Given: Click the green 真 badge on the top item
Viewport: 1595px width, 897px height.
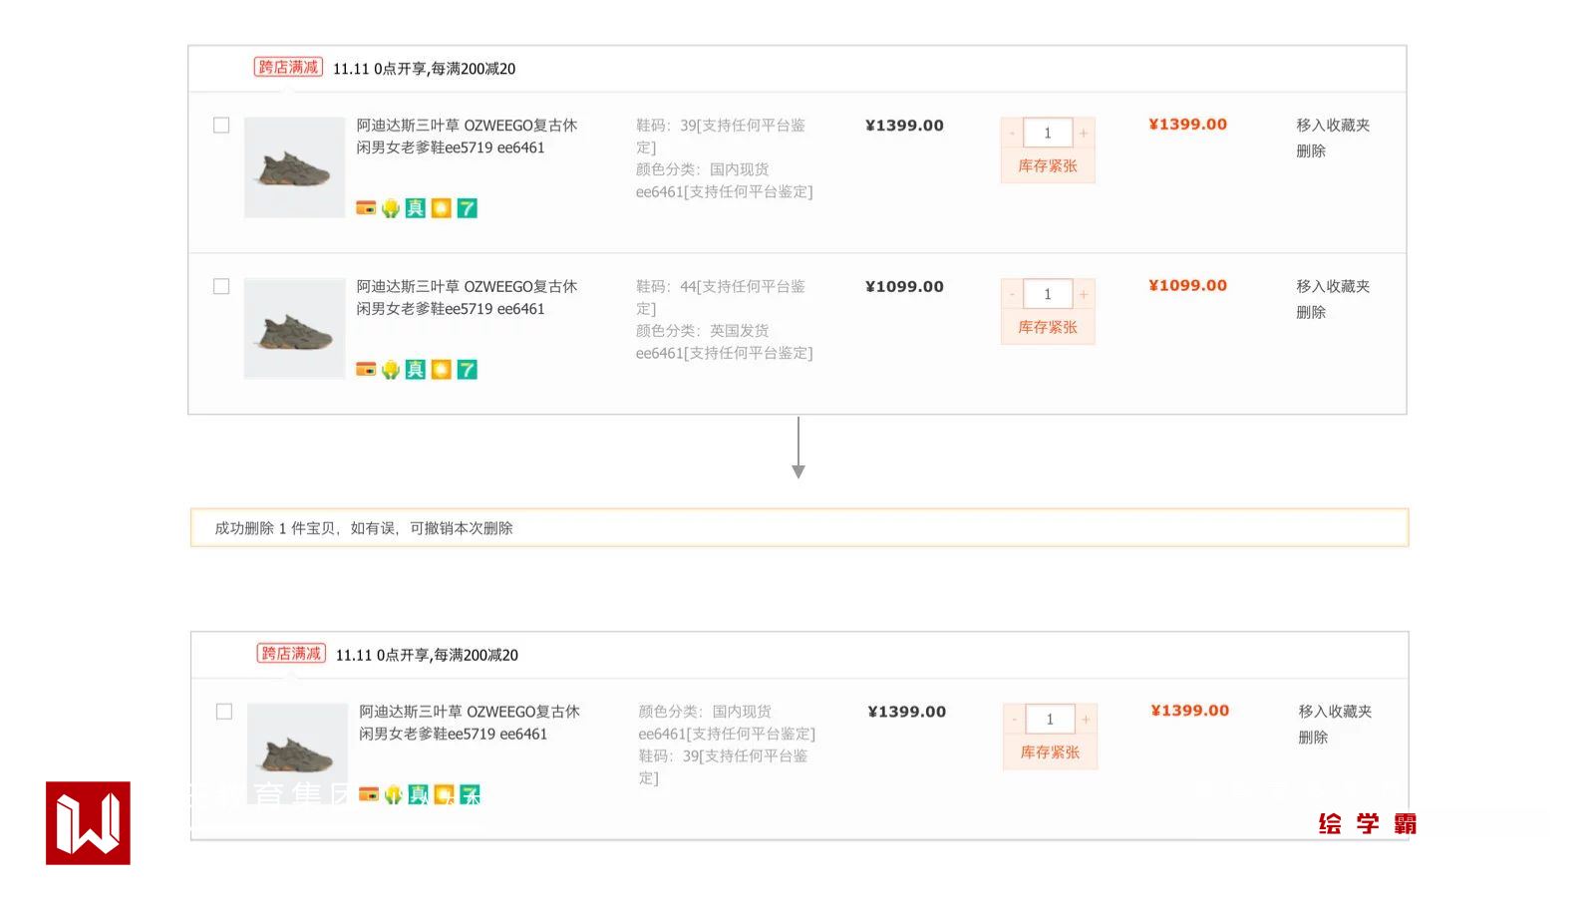Looking at the screenshot, I should coord(416,208).
